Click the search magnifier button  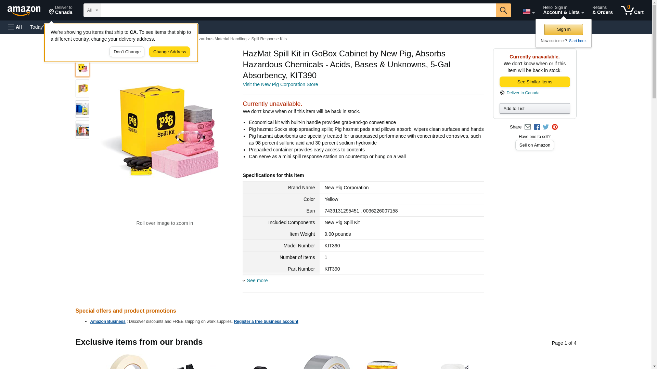point(503,10)
